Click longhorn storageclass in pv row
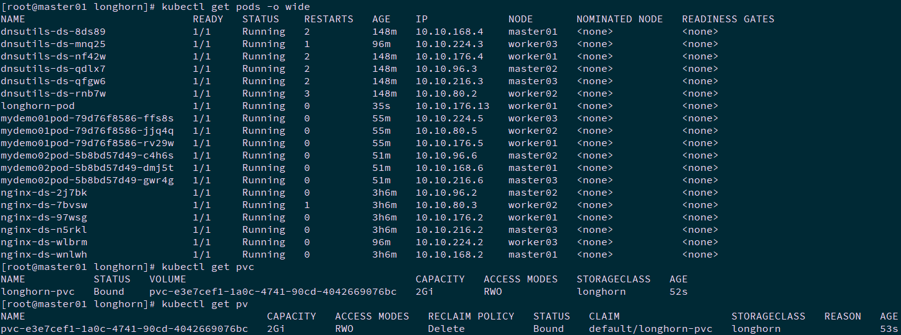 point(756,329)
